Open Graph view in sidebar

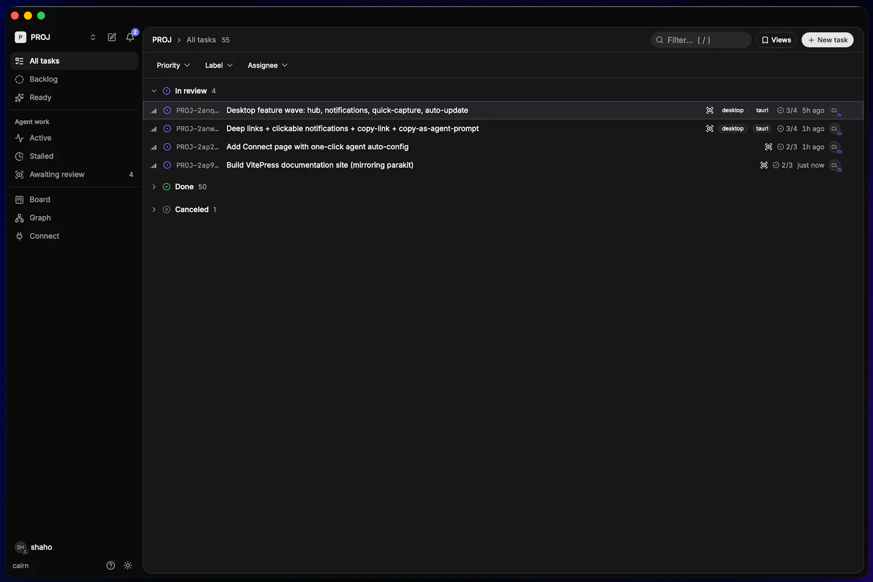74,218
